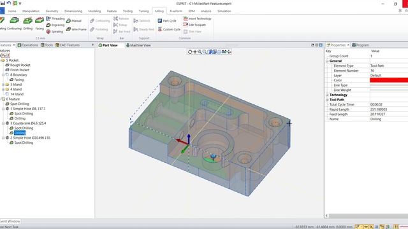
Task: Click the Tailstock support command
Action: 142,21
